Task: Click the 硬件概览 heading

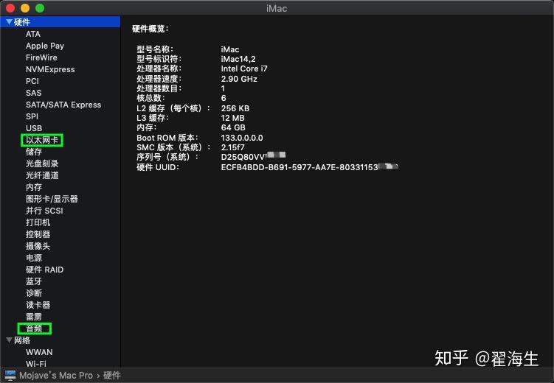Action: (150, 29)
